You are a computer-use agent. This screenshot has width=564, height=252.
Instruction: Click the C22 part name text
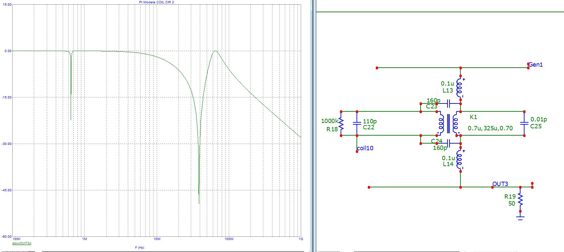369,127
